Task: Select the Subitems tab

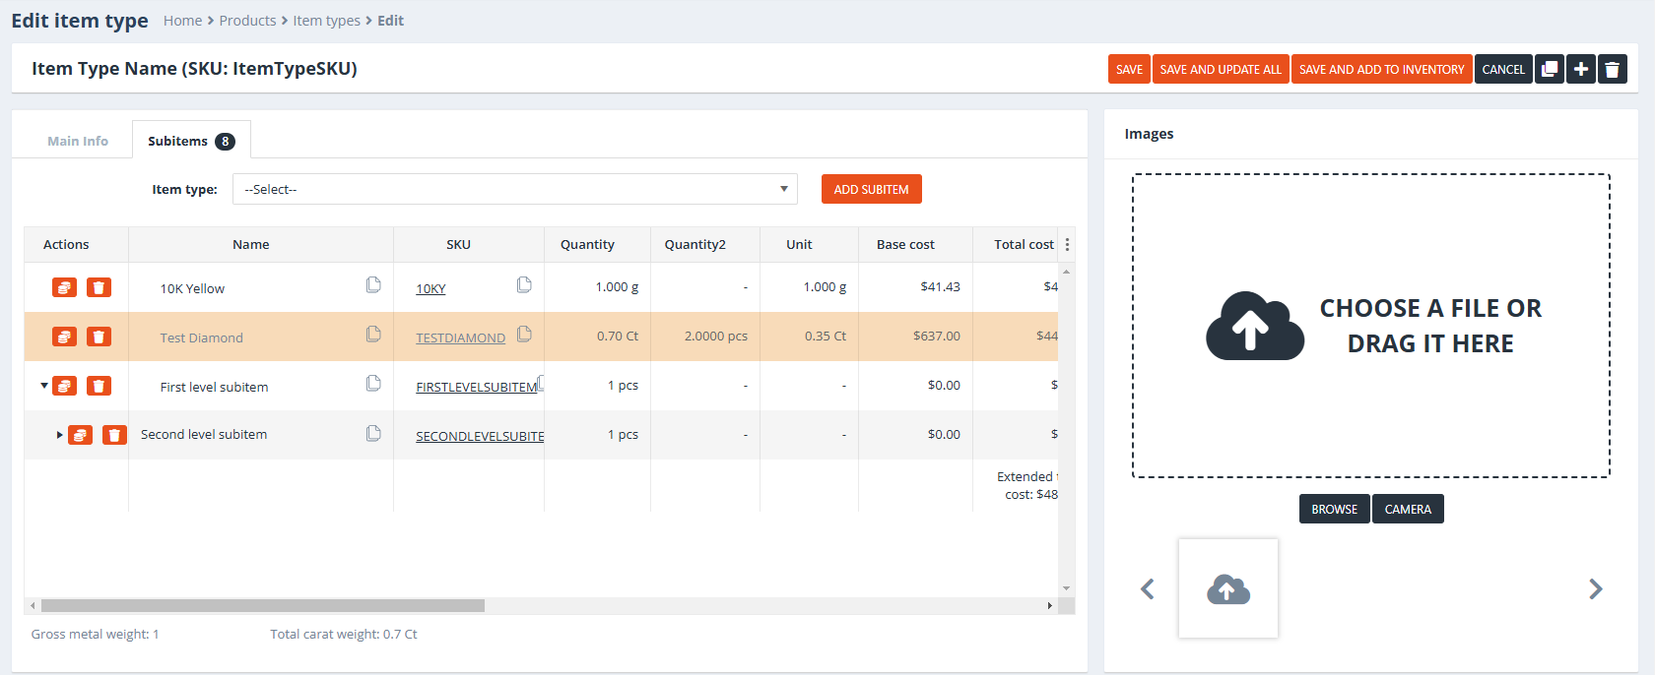Action: pyautogui.click(x=190, y=141)
